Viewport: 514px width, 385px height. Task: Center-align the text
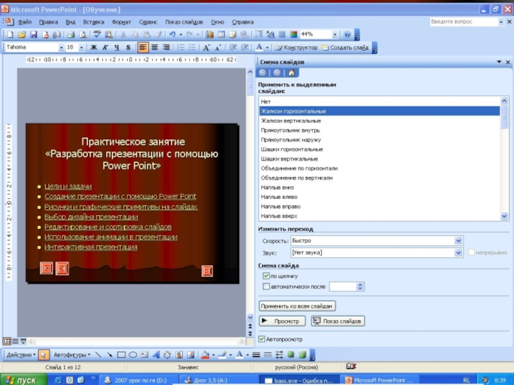(155, 47)
